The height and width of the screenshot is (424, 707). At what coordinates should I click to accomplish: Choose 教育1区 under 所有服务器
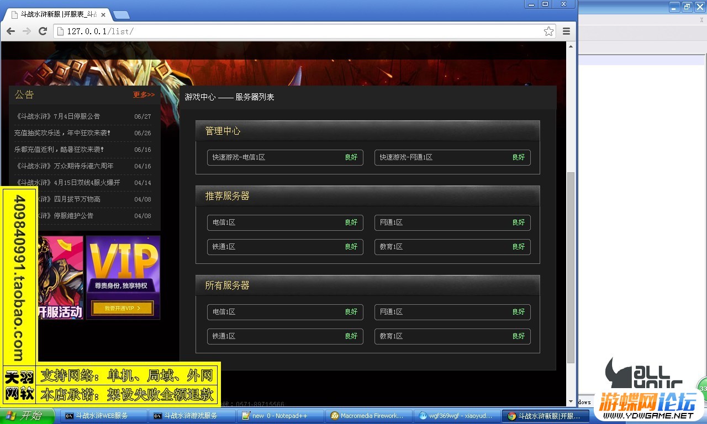(452, 336)
